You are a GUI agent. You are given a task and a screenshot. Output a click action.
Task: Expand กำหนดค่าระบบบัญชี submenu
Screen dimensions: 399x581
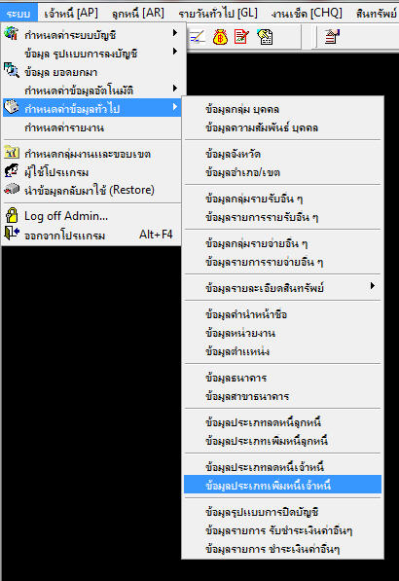pyautogui.click(x=91, y=35)
